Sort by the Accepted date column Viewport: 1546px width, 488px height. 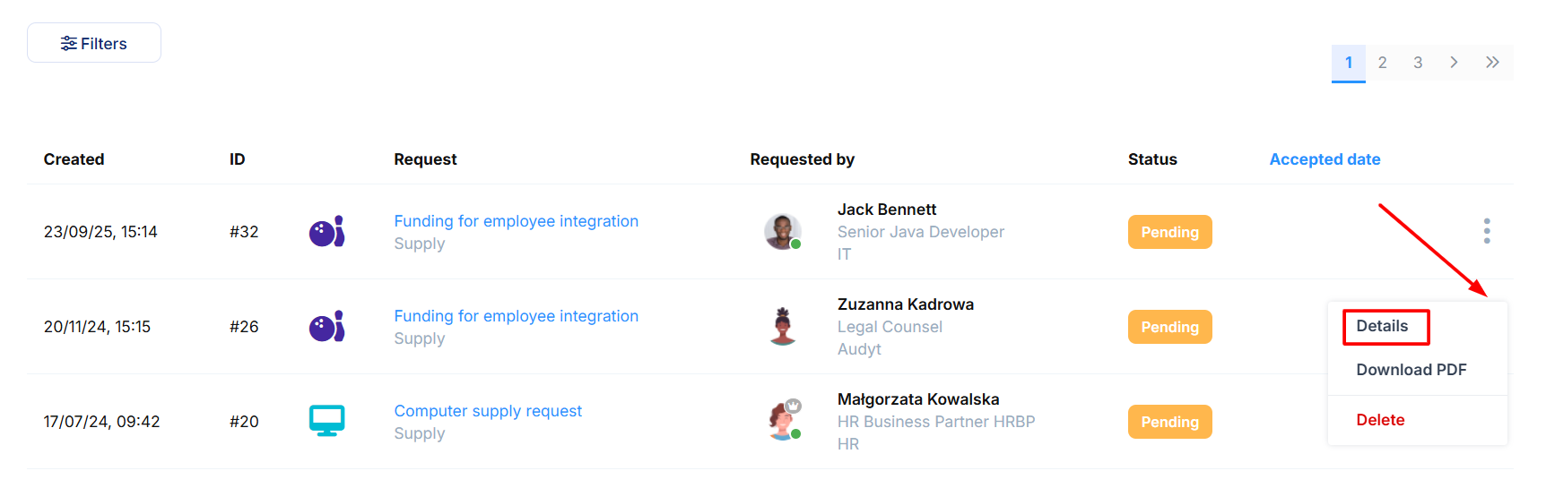(1325, 159)
